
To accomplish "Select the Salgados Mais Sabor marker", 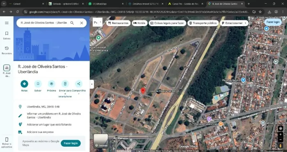I will click(x=276, y=62).
